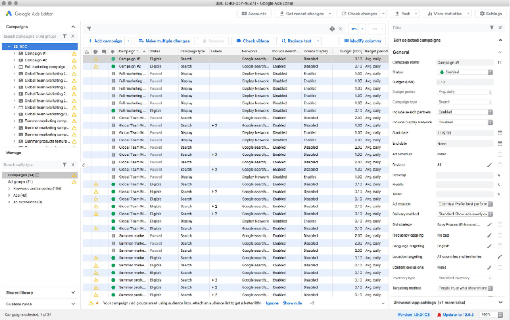The image size is (510, 320).
Task: Toggle checkbox next to Devices row
Action: 500,165
